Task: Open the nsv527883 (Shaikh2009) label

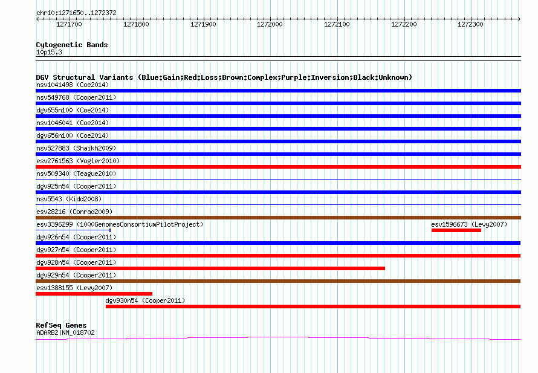Action: [x=76, y=148]
